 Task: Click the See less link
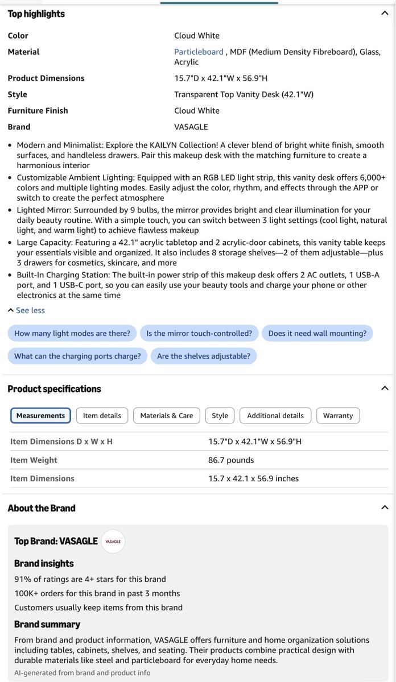click(30, 310)
